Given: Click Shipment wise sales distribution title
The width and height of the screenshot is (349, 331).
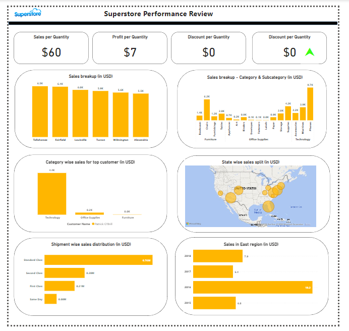Looking at the screenshot, I should pos(91,244).
